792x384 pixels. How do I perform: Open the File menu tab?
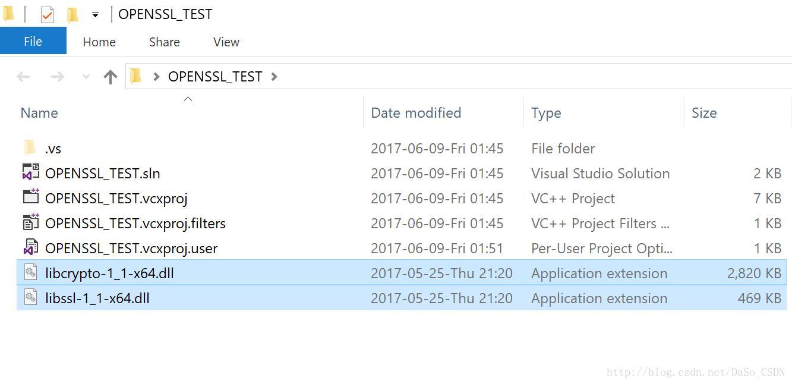[33, 42]
